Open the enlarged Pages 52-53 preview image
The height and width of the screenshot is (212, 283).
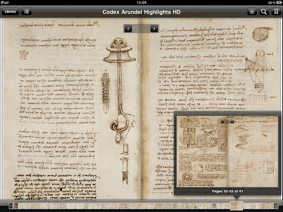[x=227, y=151]
